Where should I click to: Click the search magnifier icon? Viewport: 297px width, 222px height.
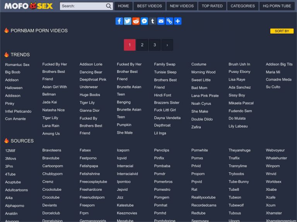tap(109, 6)
